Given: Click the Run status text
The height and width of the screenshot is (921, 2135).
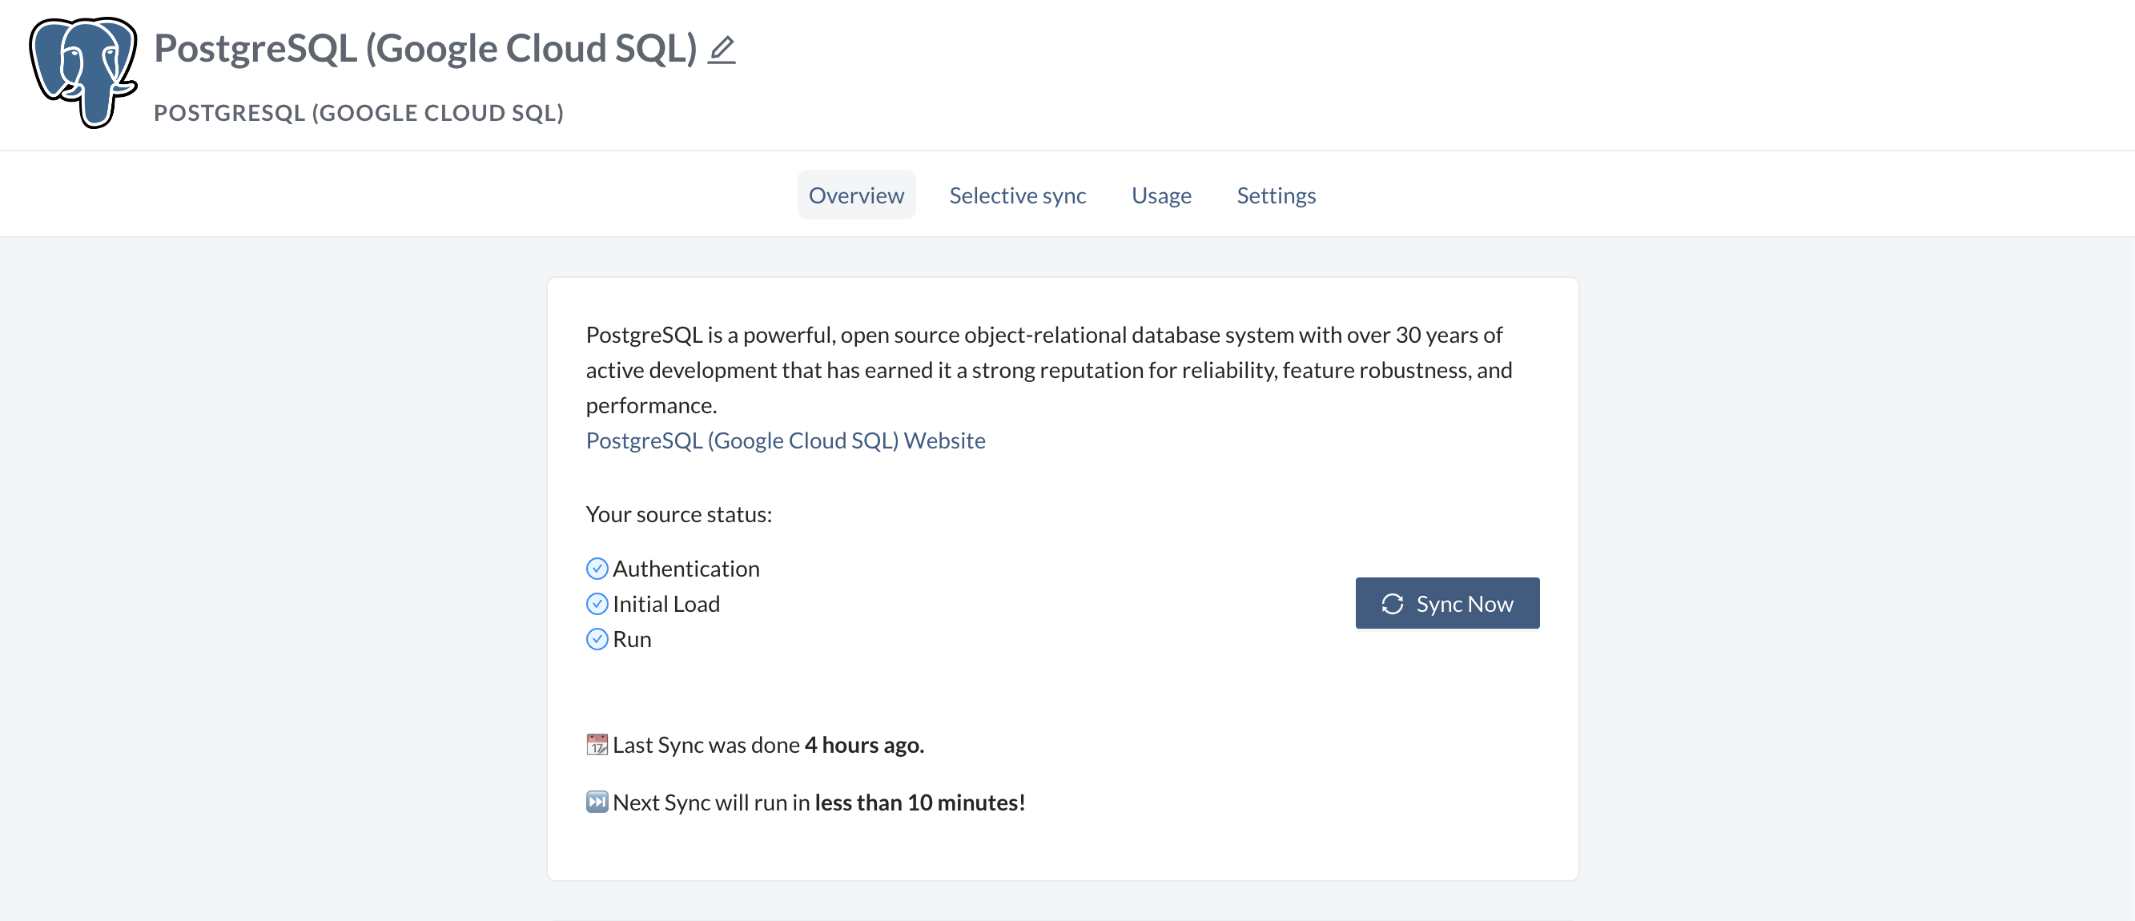Looking at the screenshot, I should click(x=632, y=639).
